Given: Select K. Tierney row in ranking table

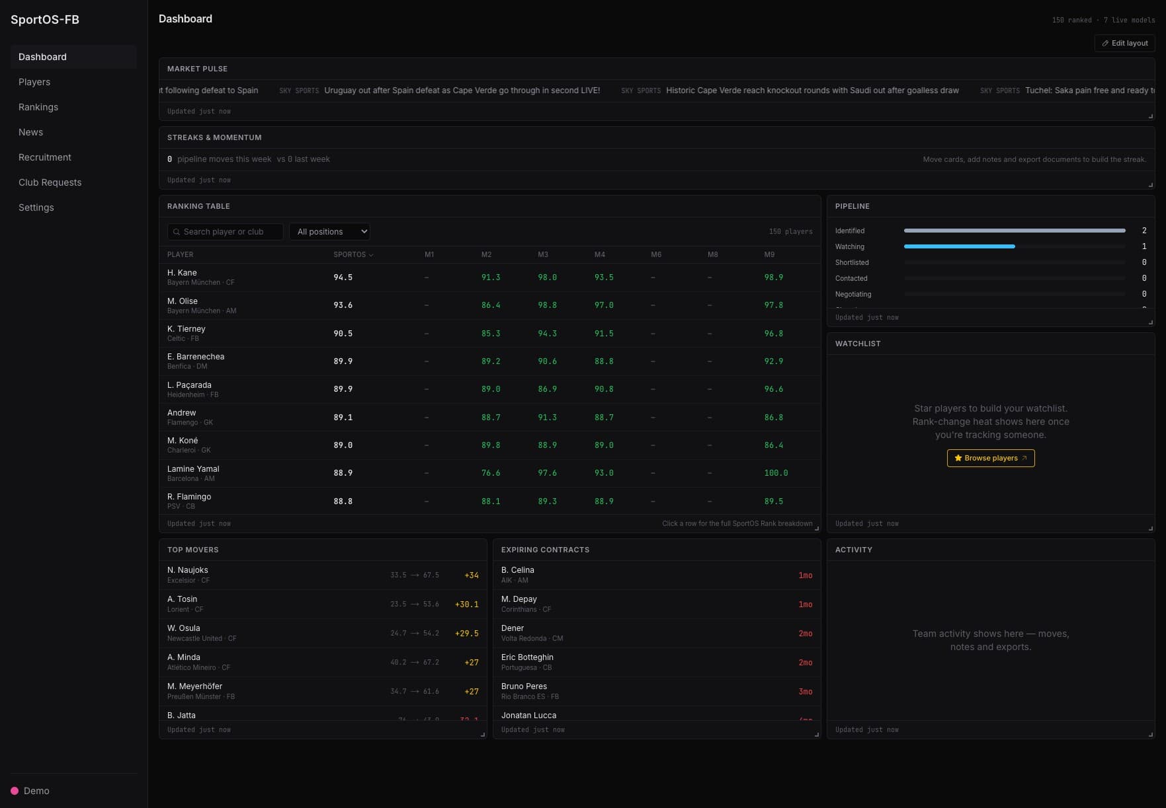Looking at the screenshot, I should pyautogui.click(x=490, y=334).
